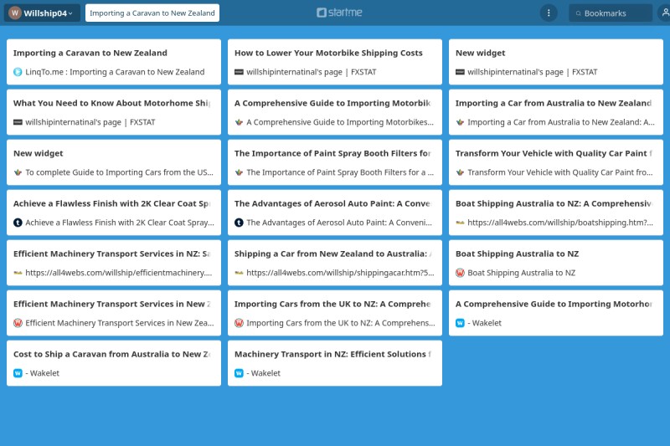Screen dimensions: 670x446
Task: Click the search magnifier icon
Action: click(x=578, y=13)
